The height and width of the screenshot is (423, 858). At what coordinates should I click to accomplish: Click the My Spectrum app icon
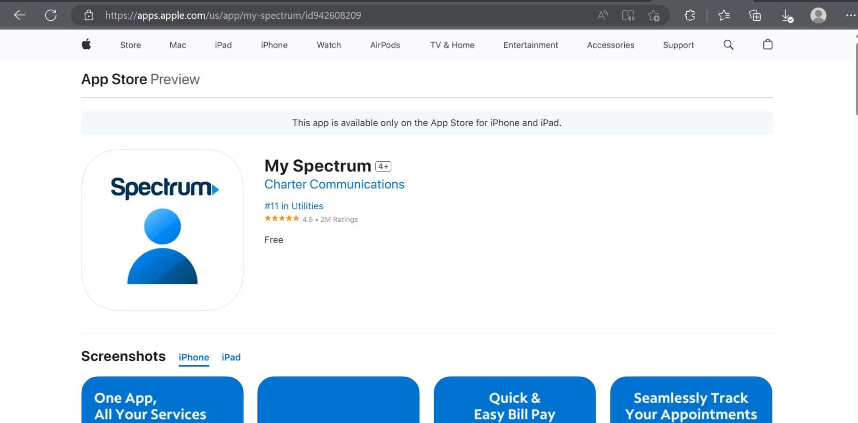click(162, 230)
